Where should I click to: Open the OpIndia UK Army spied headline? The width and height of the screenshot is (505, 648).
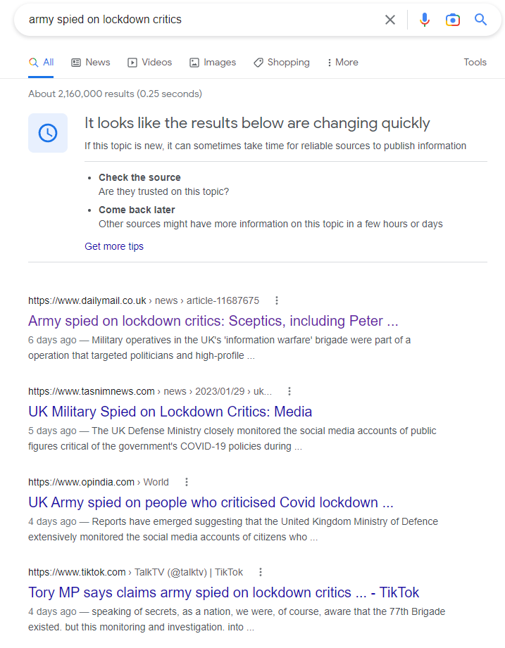[x=211, y=502]
